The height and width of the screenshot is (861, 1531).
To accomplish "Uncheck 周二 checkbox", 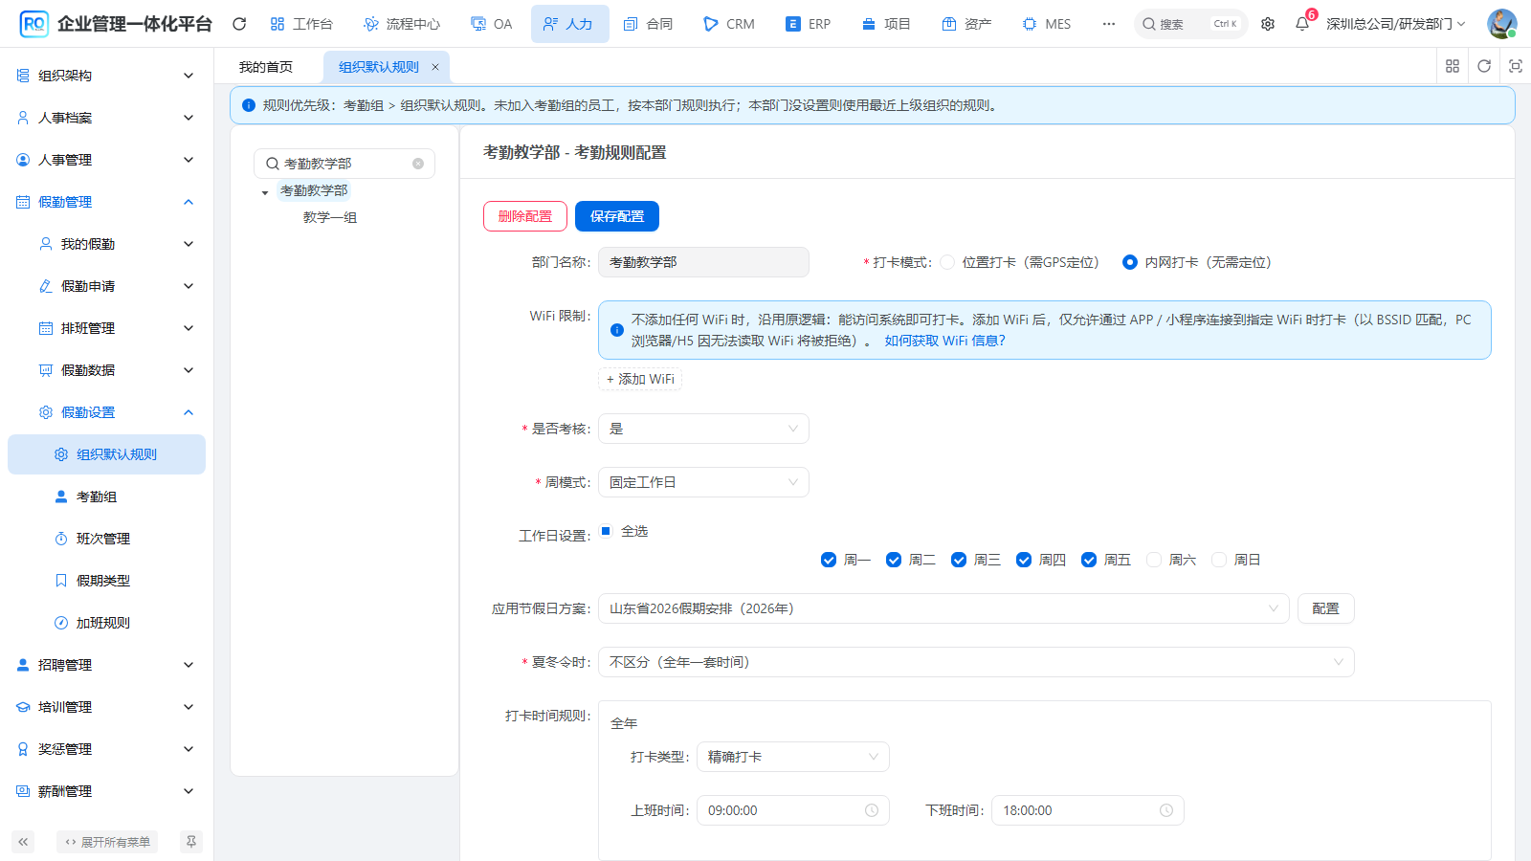I will pos(894,560).
